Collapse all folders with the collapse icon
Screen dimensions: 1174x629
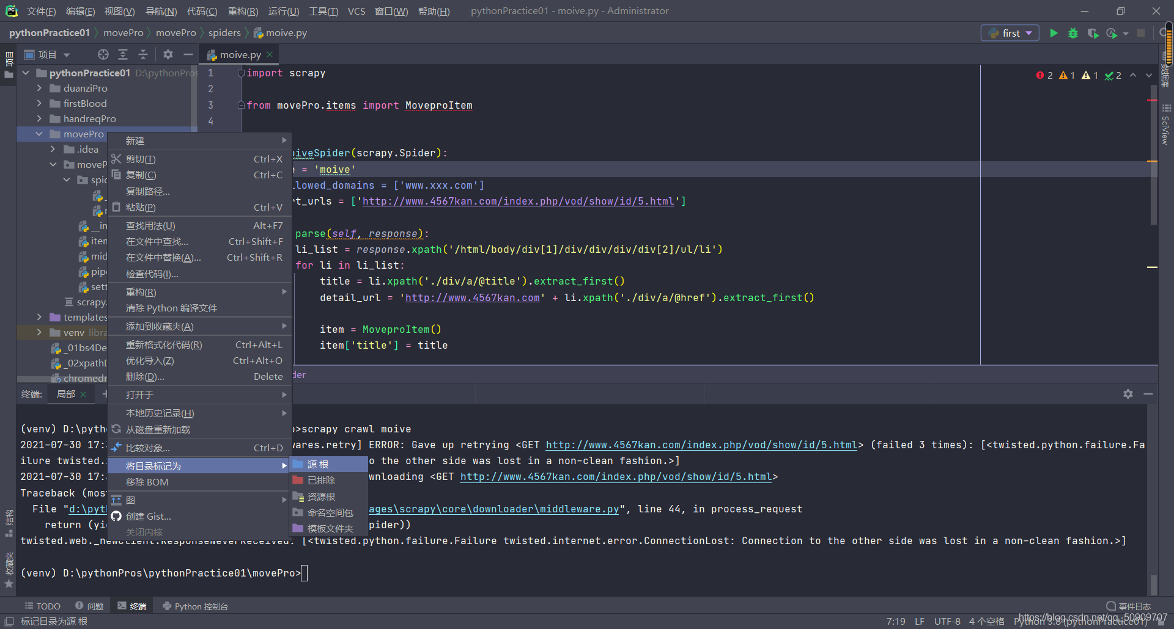point(143,54)
